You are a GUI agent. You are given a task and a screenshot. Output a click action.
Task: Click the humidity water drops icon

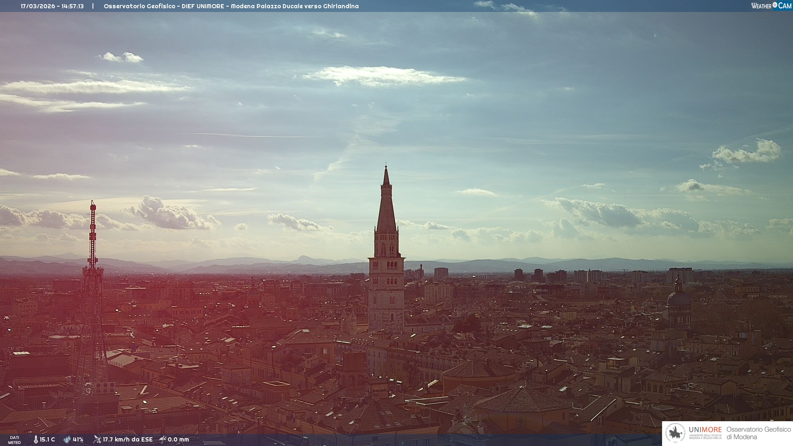pyautogui.click(x=67, y=439)
